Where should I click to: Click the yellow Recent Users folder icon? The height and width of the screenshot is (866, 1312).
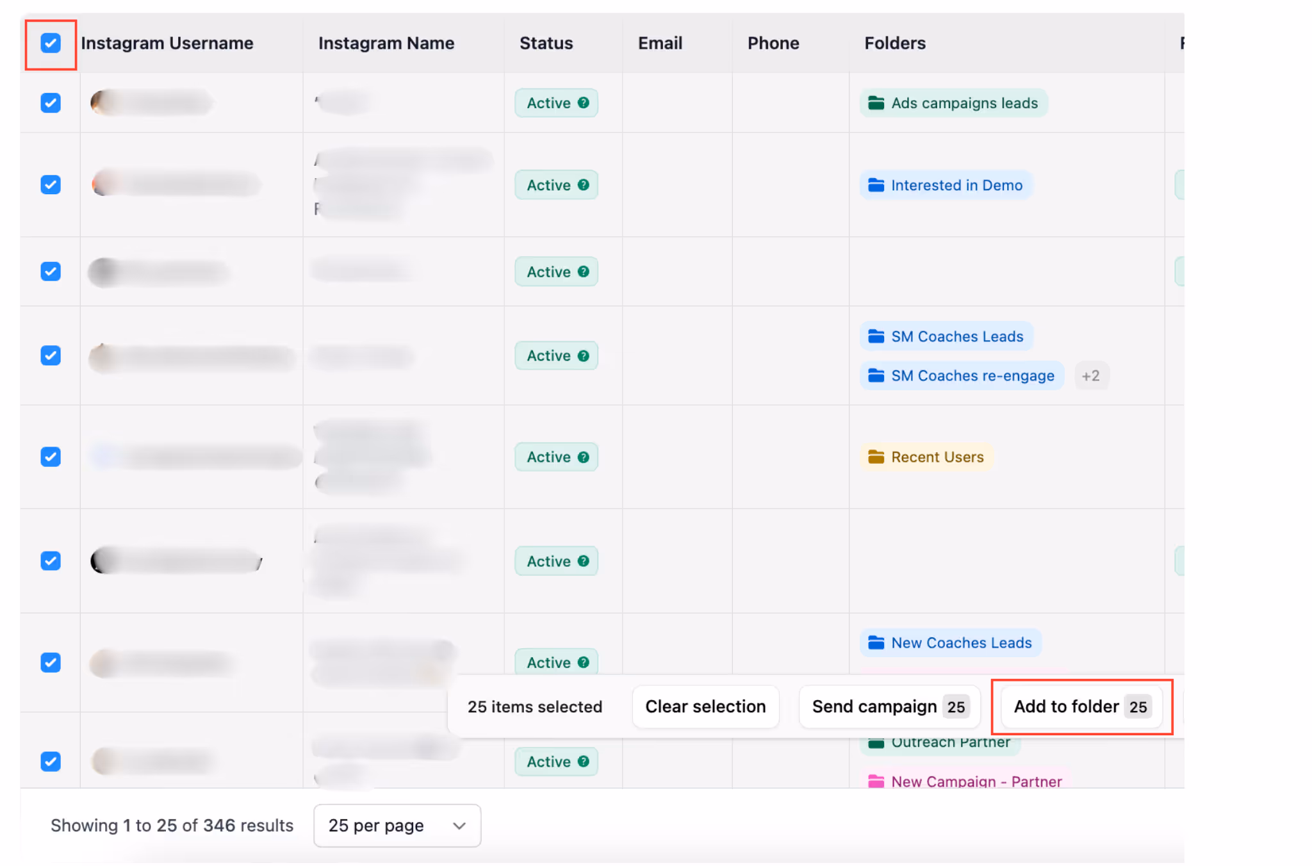point(876,457)
